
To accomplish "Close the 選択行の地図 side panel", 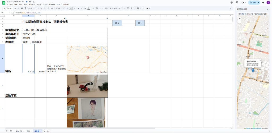I will [x=267, y=9].
